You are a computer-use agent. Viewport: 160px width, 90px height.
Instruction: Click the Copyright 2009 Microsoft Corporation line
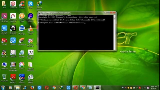pyautogui.click(x=68, y=17)
